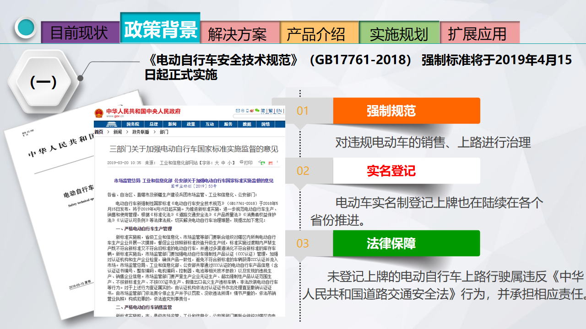Click the national emblem logo on gov.cn page

coord(99,113)
